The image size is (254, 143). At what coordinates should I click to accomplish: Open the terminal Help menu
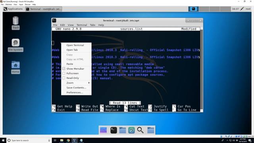pyautogui.click(x=101, y=25)
